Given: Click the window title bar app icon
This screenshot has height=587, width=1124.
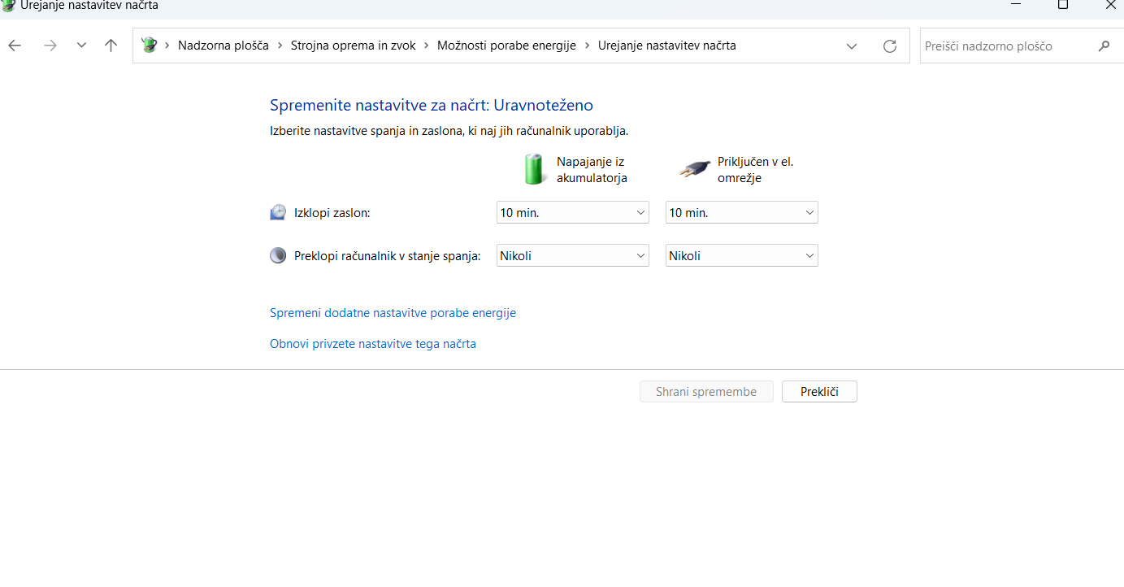Looking at the screenshot, I should [x=8, y=5].
